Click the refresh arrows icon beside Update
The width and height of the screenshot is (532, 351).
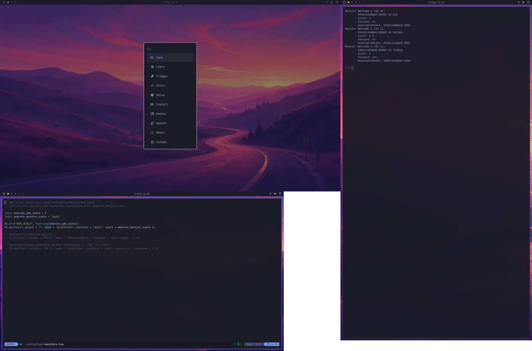[x=152, y=123]
